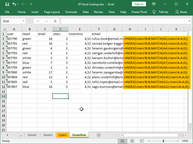Open the Power Pivot tab
This screenshot has height=144, width=193.
(139, 12)
